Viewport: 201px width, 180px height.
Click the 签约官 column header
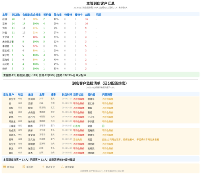[x=91, y=94]
